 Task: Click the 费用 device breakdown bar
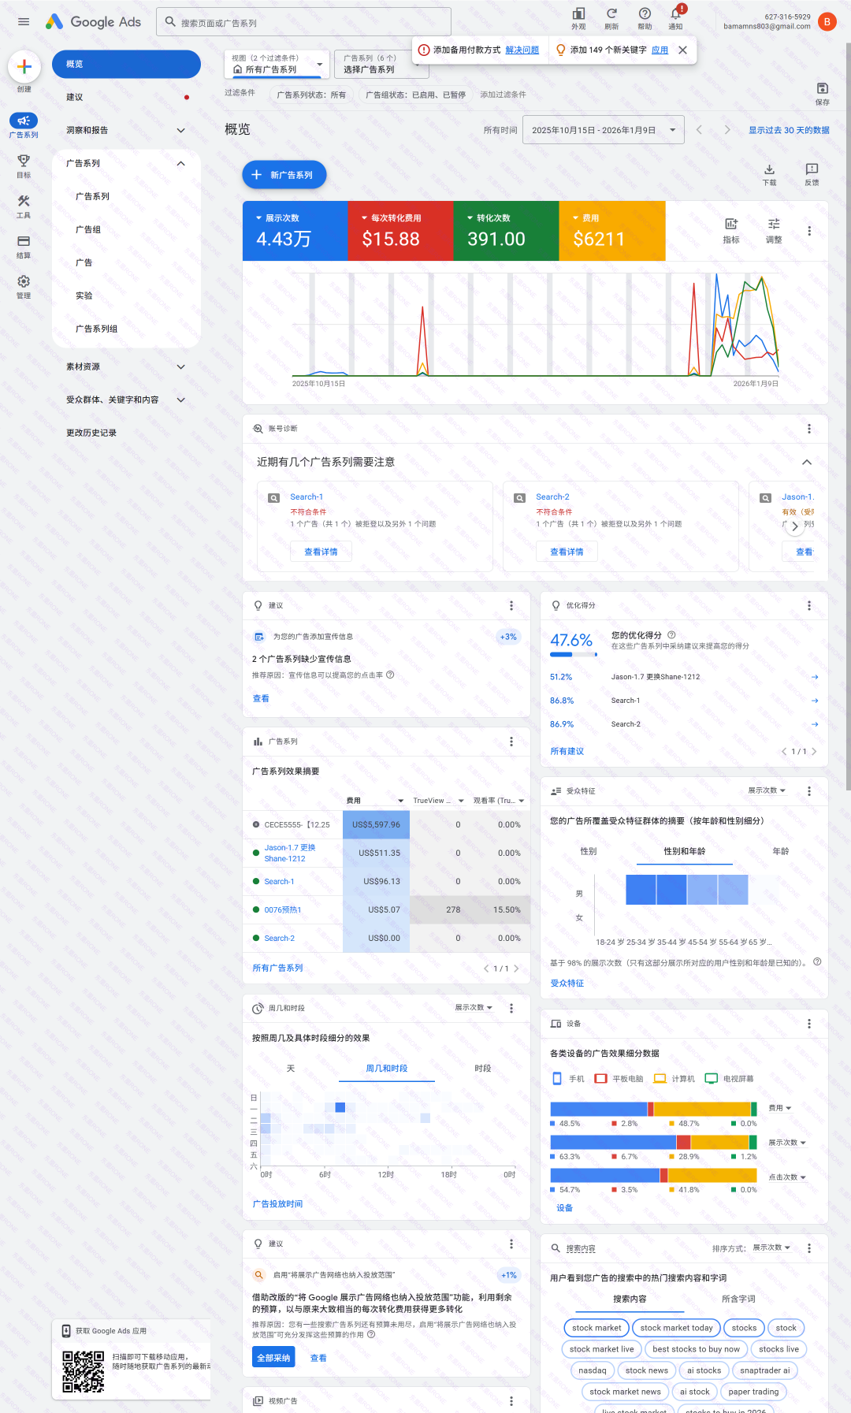tap(653, 1109)
